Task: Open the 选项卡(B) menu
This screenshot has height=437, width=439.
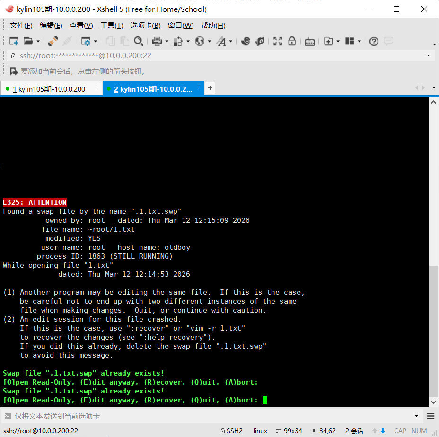Action: coord(146,26)
